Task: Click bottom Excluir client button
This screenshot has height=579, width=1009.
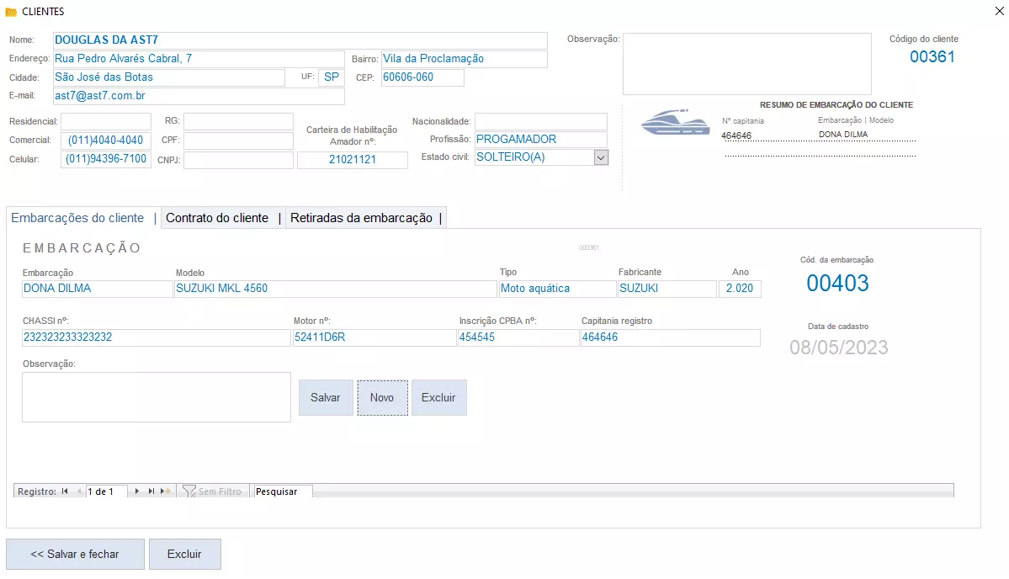Action: pyautogui.click(x=184, y=554)
